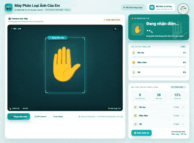Open the 'Mô hình cử chỉ tay' model card

pyautogui.click(x=161, y=7)
